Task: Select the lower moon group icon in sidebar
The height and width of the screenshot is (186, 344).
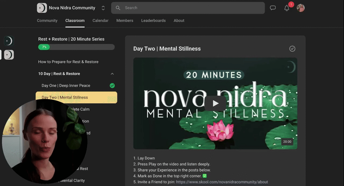Action: click(x=9, y=55)
